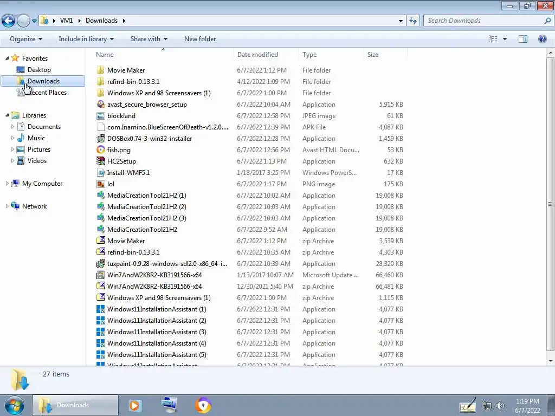Select the lol PNG image icon
This screenshot has height=416, width=555.
100,184
